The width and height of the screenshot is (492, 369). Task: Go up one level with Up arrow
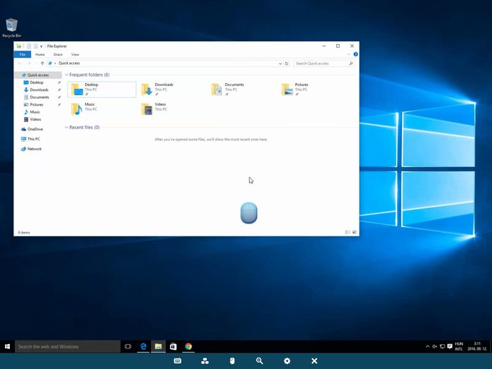click(43, 63)
